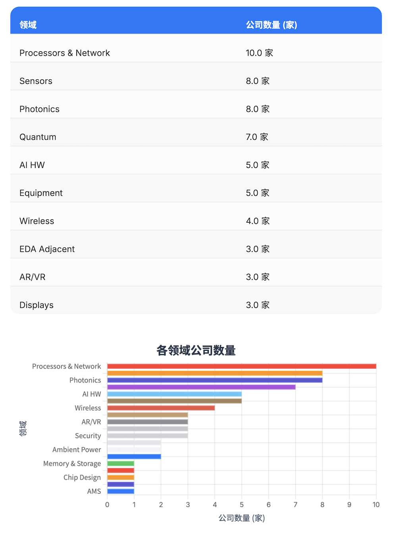The image size is (393, 537).
Task: Click the Photonics chart axis label
Action: coord(85,380)
